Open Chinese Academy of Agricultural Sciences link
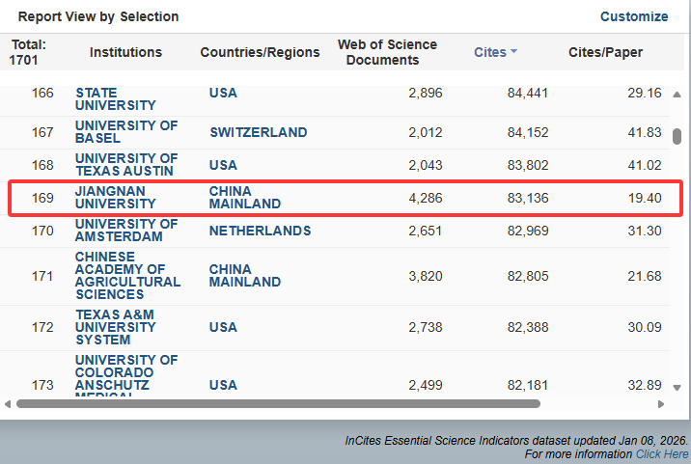Image resolution: width=691 pixels, height=464 pixels. [x=127, y=276]
